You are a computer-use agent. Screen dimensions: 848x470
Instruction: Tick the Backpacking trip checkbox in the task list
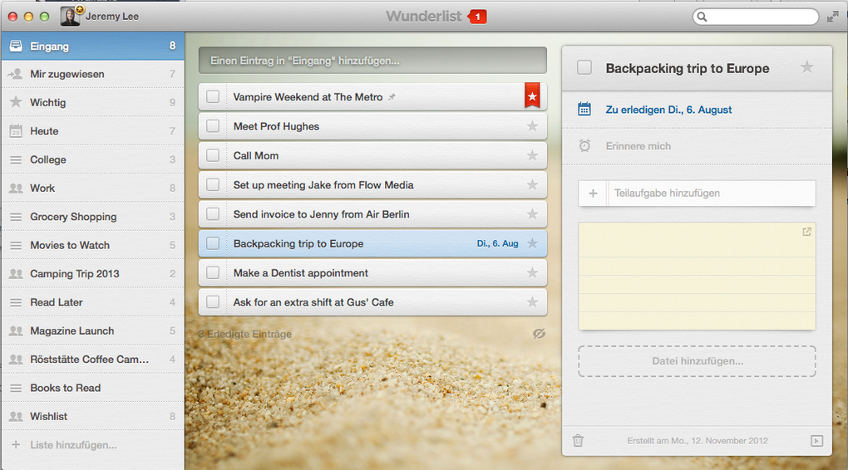(213, 243)
